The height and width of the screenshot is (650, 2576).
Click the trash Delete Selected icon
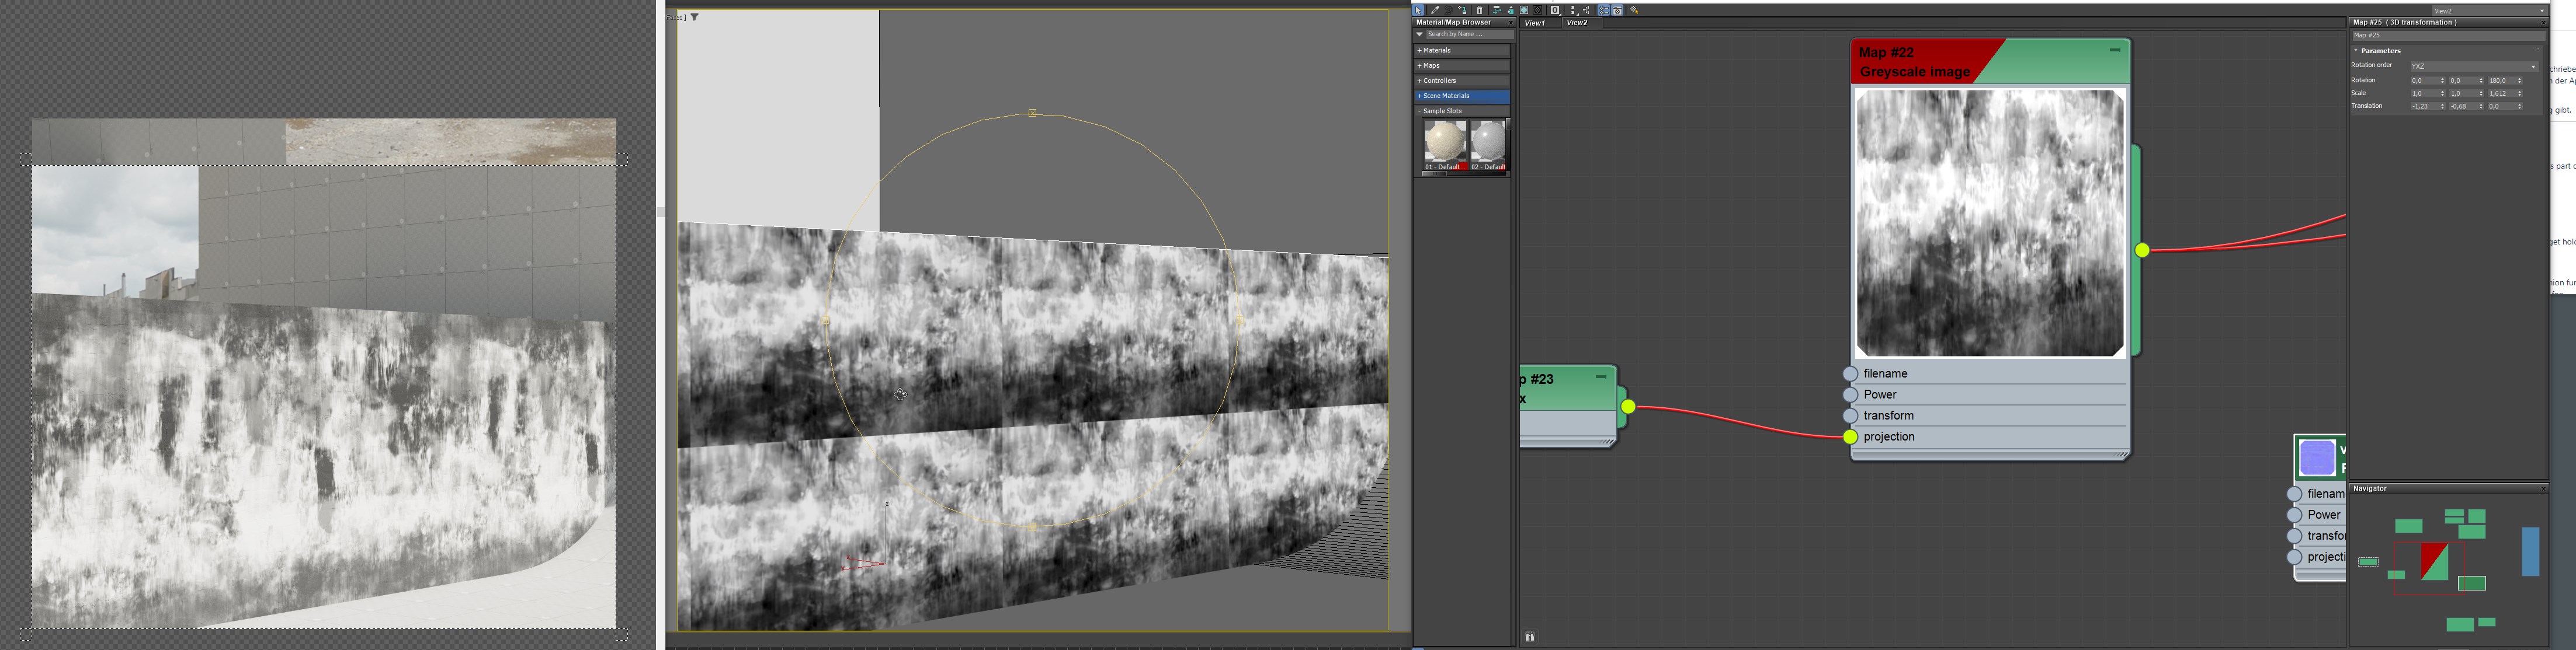[x=1480, y=10]
